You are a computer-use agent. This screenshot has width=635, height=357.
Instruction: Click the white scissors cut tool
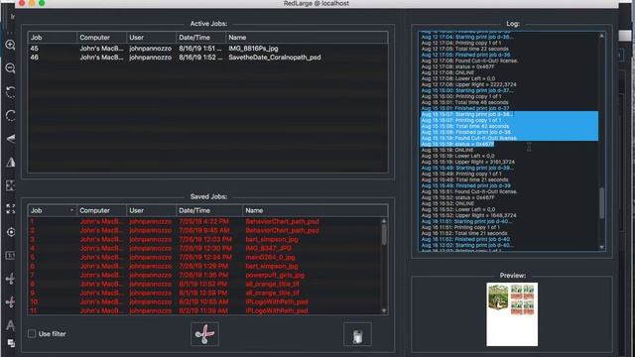point(11,279)
